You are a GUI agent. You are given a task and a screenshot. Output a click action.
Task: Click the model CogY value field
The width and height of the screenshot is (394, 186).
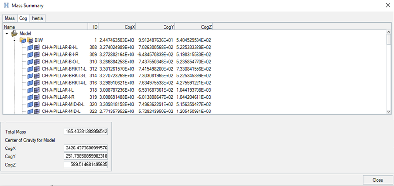[x=86, y=156]
